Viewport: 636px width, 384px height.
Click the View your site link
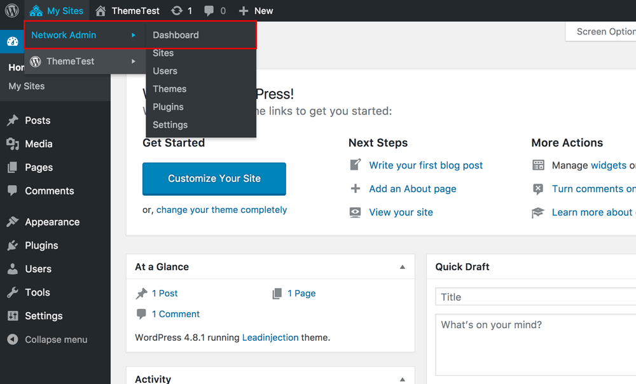tap(401, 212)
